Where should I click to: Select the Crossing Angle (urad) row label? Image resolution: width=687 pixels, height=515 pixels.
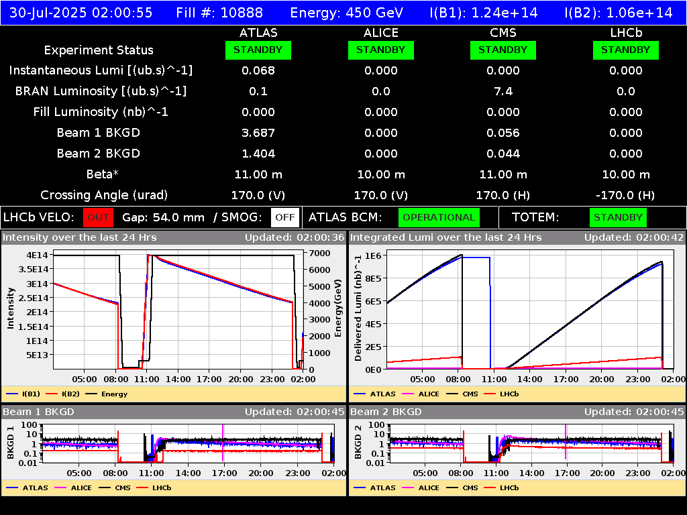104,195
